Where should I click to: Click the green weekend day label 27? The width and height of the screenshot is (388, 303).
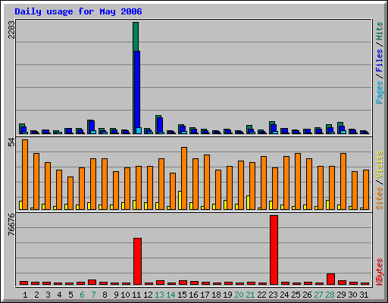(x=318, y=295)
